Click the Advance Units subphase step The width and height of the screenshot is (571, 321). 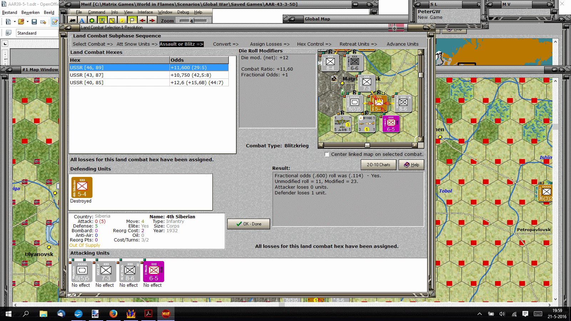[403, 44]
